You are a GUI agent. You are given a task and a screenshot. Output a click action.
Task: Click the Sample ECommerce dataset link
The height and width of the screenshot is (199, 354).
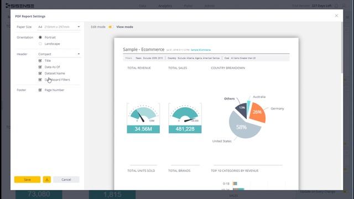pyautogui.click(x=201, y=50)
